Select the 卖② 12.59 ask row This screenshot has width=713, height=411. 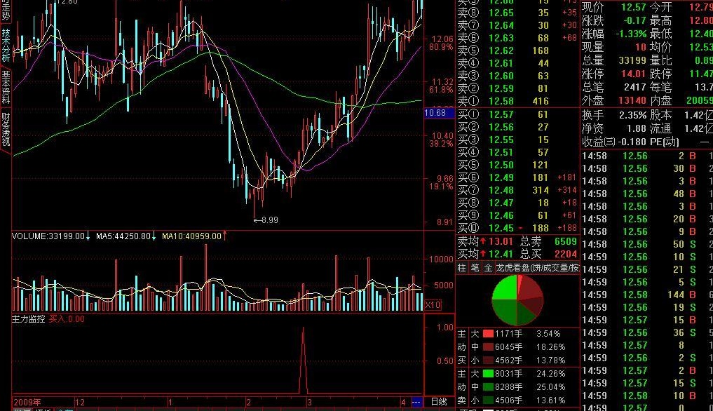517,88
